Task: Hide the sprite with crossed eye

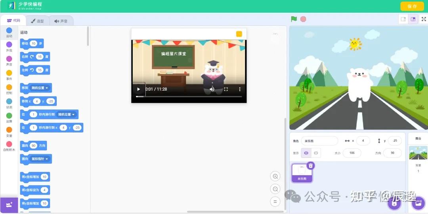Action: pos(316,153)
